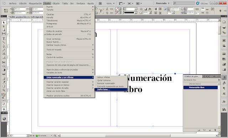The width and height of the screenshot is (228, 138).
Task: Open the Maquetación menu
Action: pyautogui.click(x=35, y=3)
